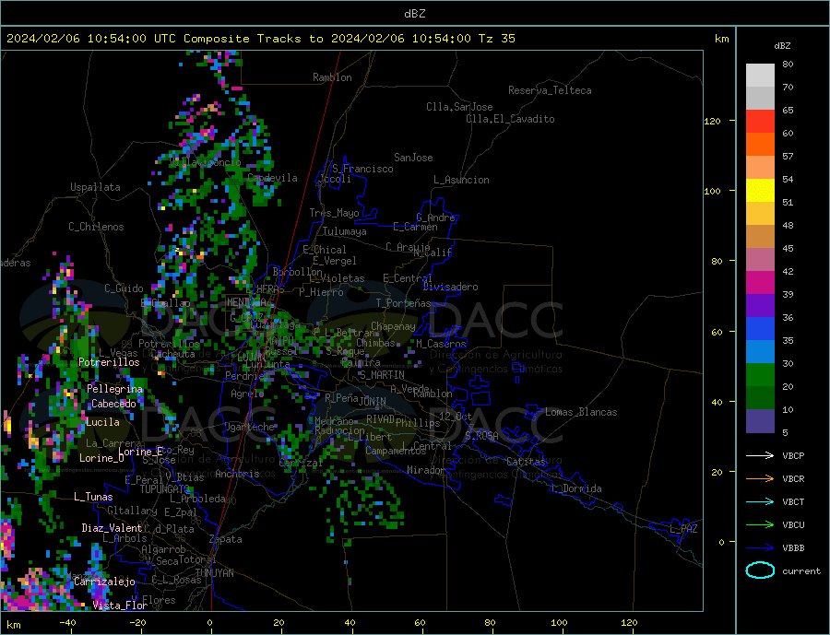Click the 'S_ROSA' map label

481,436
